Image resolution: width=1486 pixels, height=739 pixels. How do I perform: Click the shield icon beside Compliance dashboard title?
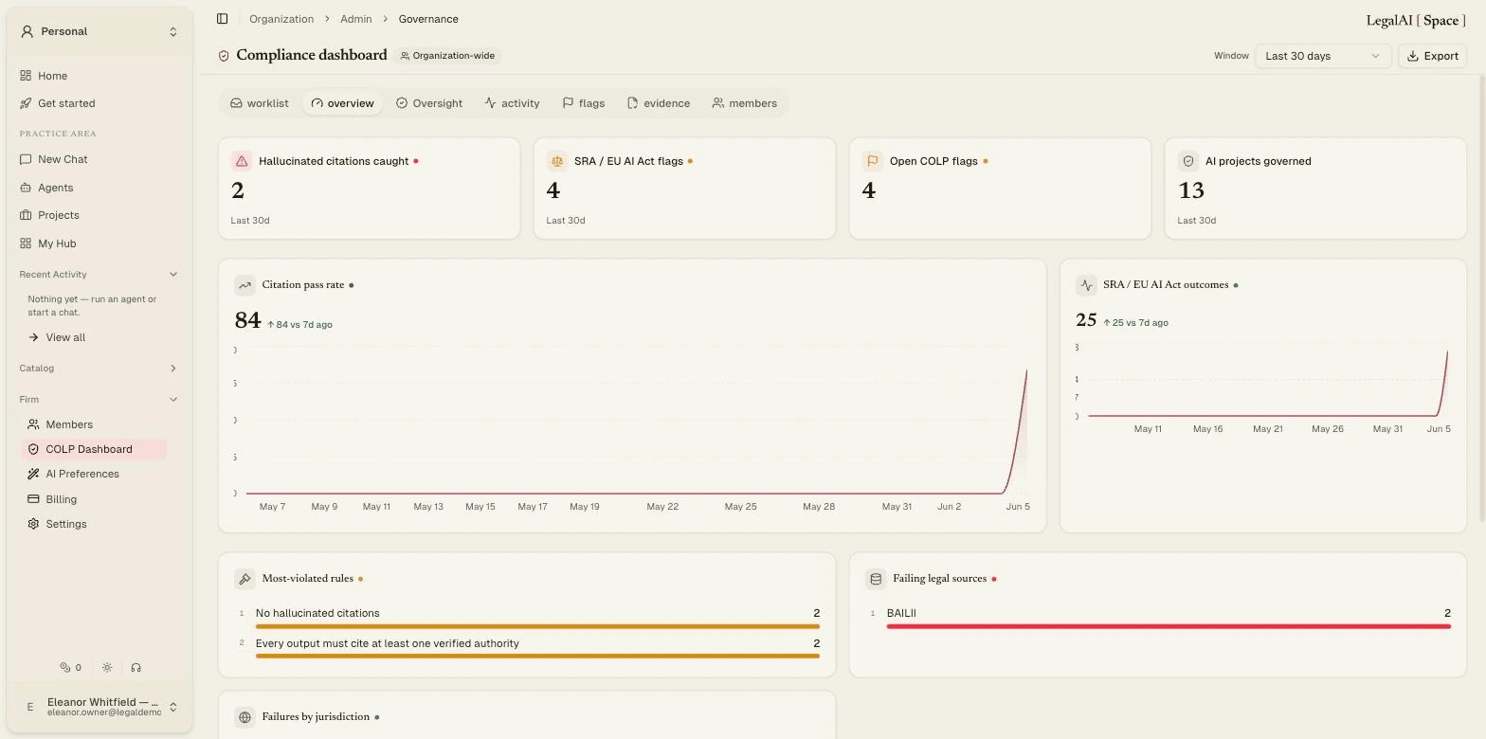coord(224,56)
